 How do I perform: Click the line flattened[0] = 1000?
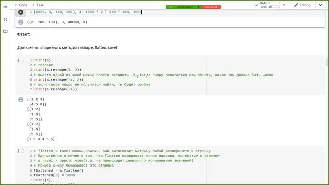pos(54,175)
